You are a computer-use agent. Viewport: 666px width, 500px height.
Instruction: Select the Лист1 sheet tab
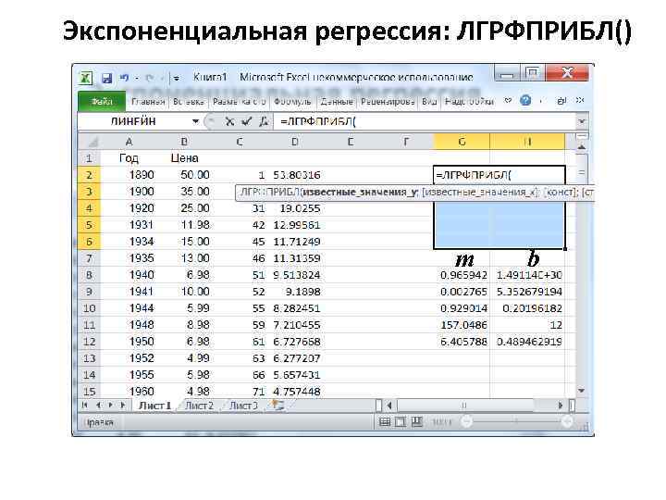[154, 406]
